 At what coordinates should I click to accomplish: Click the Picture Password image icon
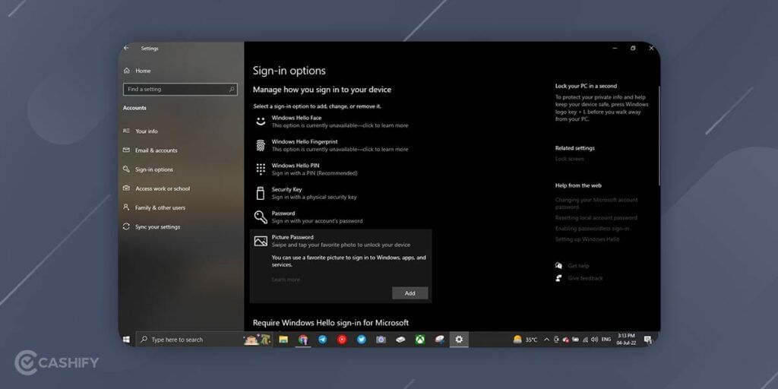pyautogui.click(x=261, y=241)
